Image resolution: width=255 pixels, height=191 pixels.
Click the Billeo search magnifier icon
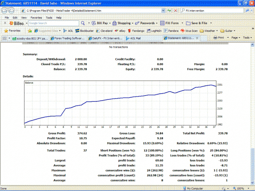pyautogui.click(x=83, y=23)
